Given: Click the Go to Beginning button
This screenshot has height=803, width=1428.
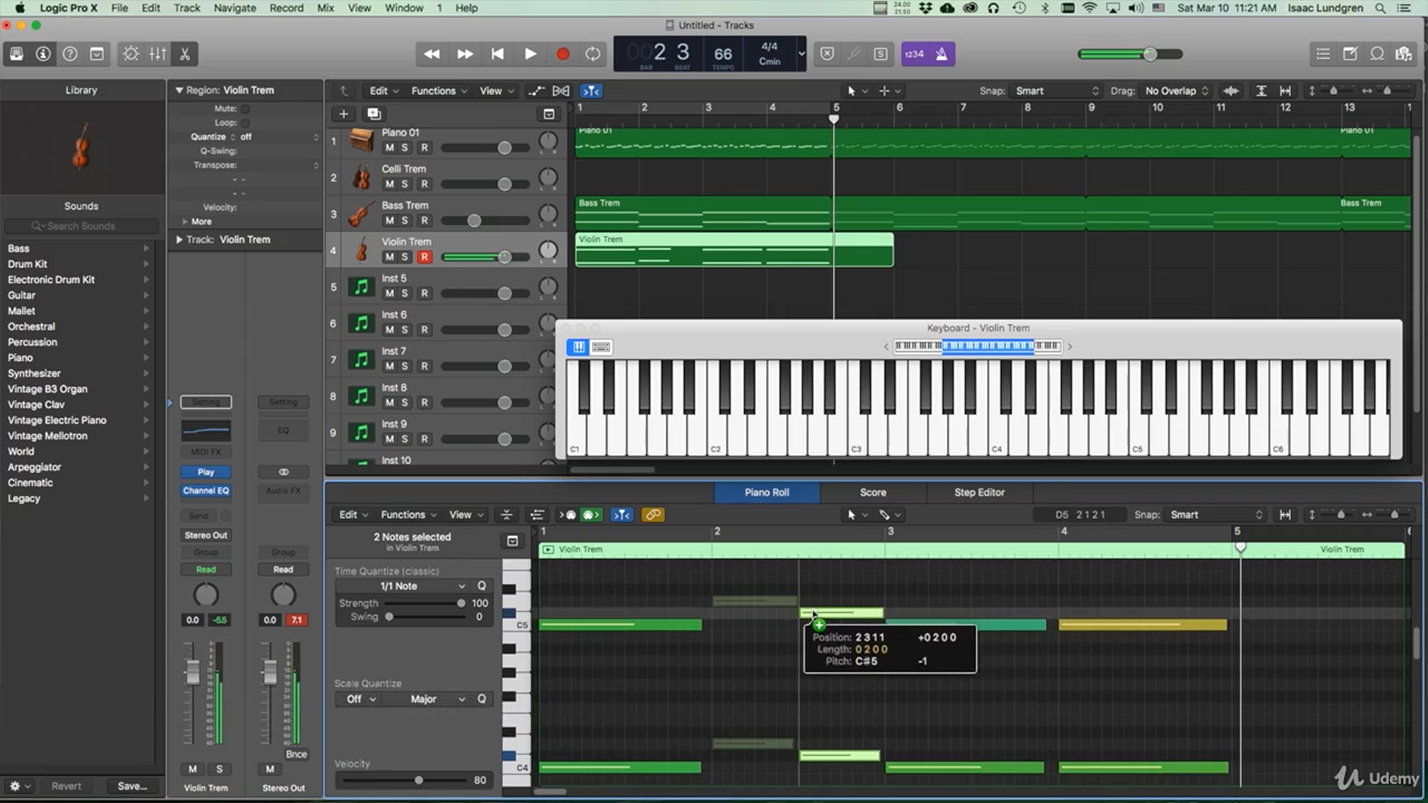Looking at the screenshot, I should [497, 54].
